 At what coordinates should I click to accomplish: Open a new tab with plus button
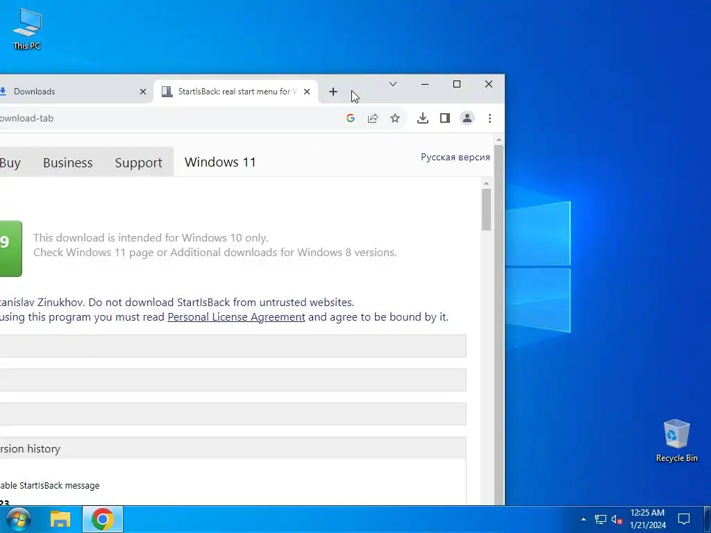pyautogui.click(x=333, y=92)
